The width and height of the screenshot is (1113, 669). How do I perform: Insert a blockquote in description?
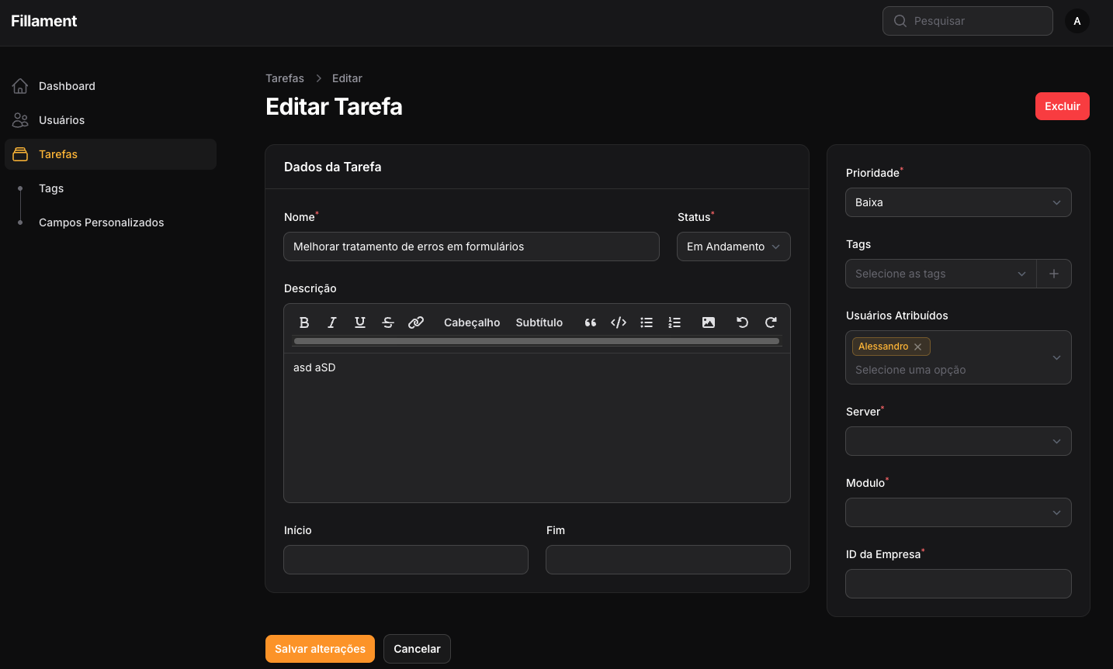(591, 322)
